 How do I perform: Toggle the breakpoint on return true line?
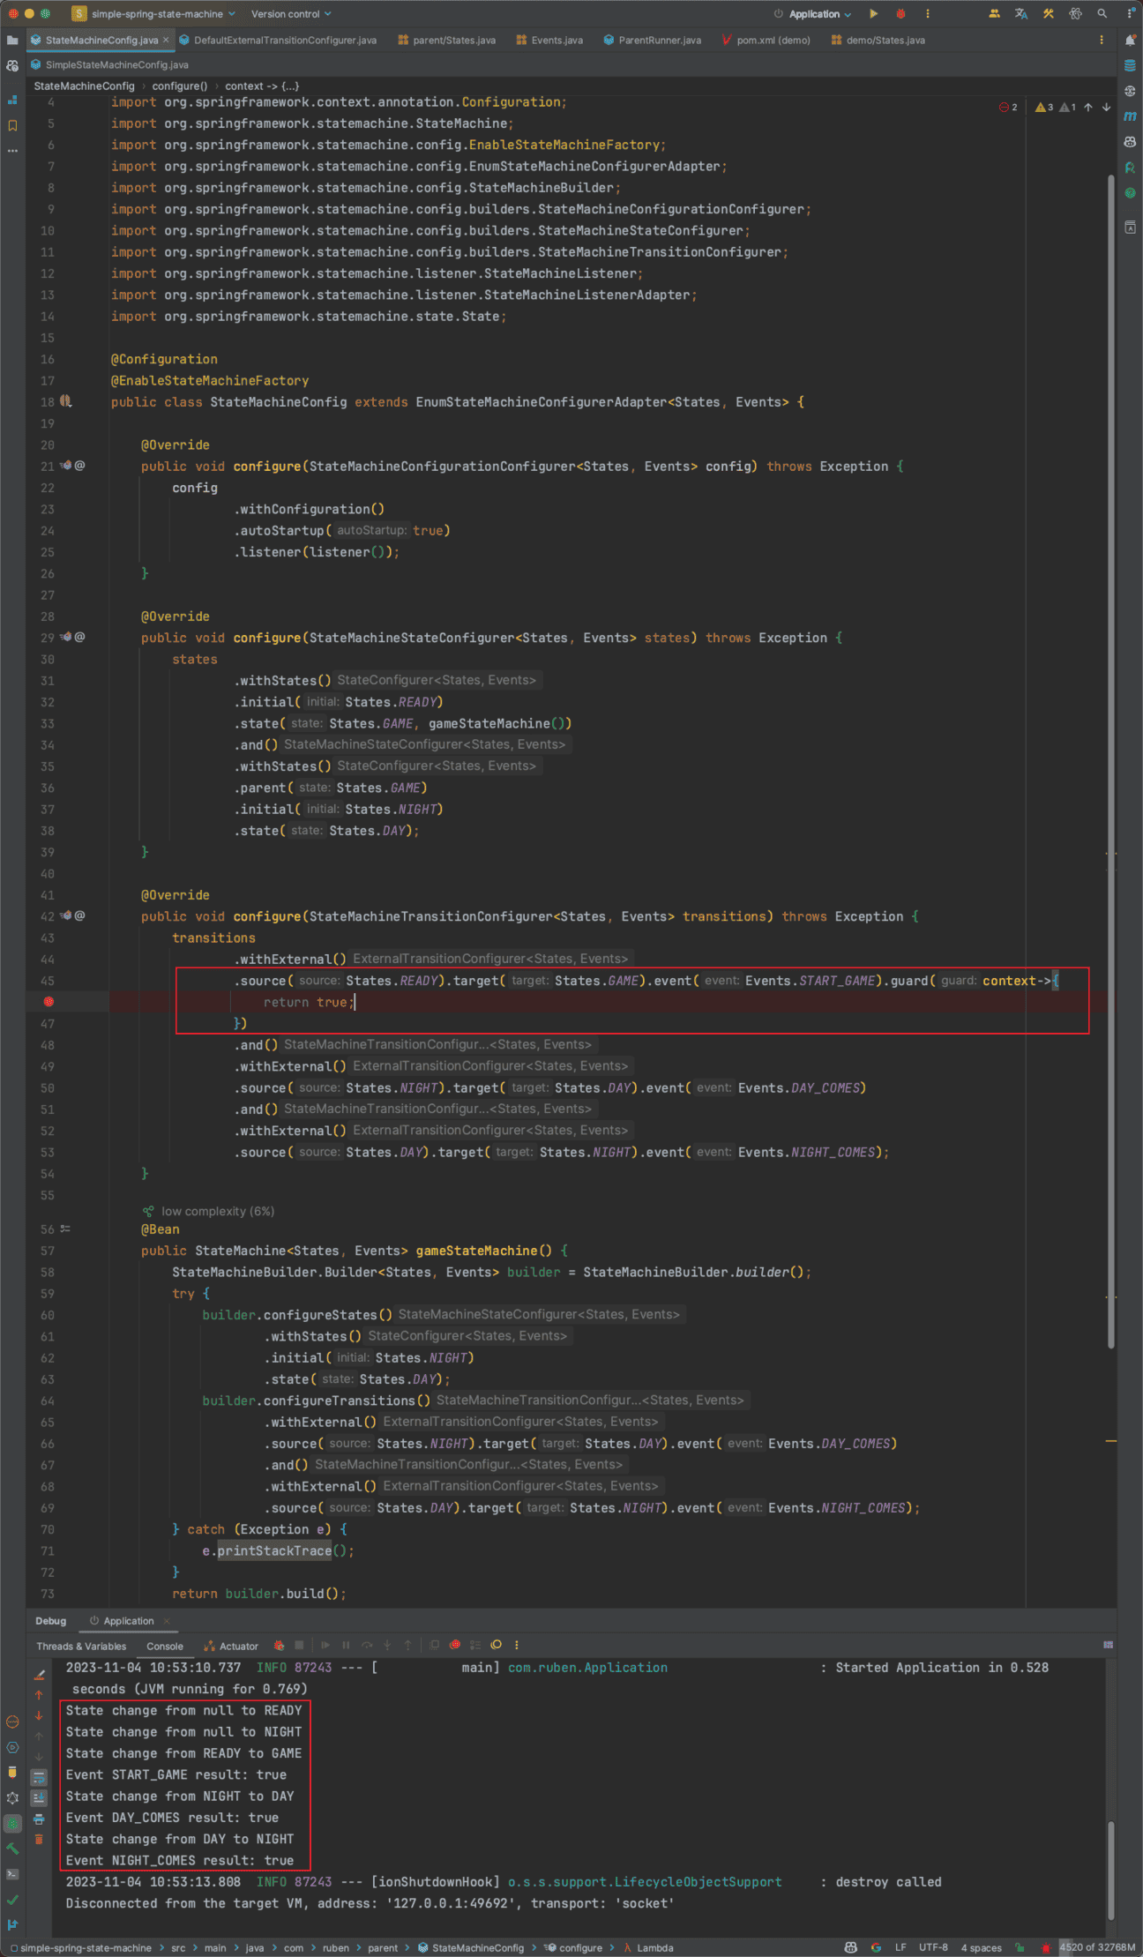[x=49, y=1002]
